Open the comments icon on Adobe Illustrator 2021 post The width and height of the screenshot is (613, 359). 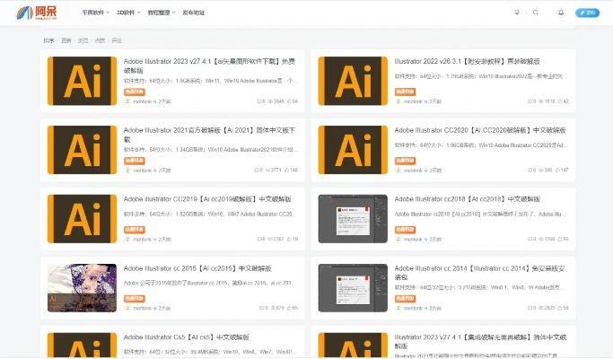257,171
